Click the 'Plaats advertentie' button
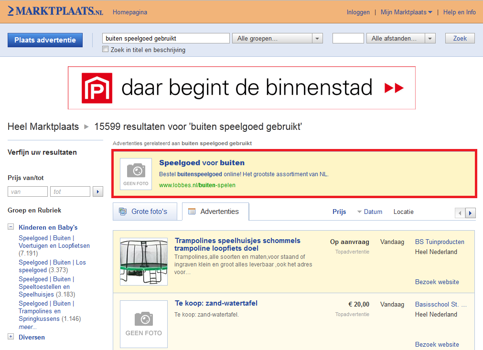Viewport: 483px width, 350px height. pos(45,40)
